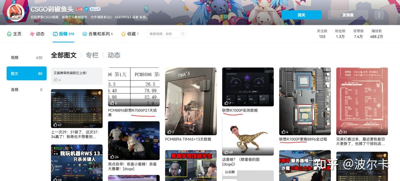Click the blue male gender icon by the name

[86, 9]
